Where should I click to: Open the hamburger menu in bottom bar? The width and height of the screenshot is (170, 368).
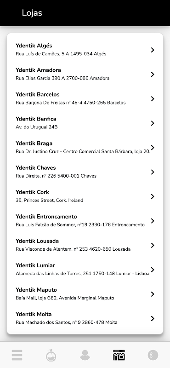(17, 355)
